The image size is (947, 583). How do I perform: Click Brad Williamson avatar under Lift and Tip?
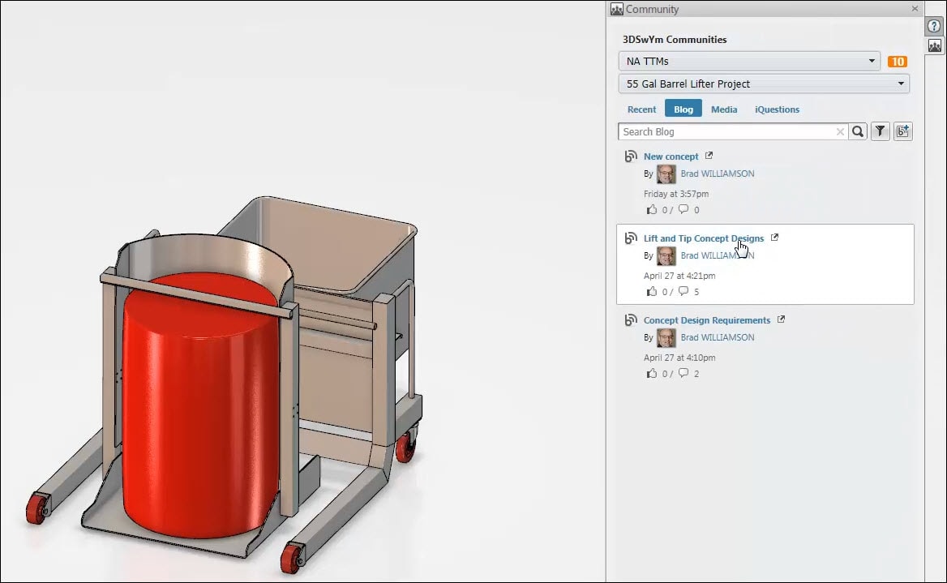(666, 256)
